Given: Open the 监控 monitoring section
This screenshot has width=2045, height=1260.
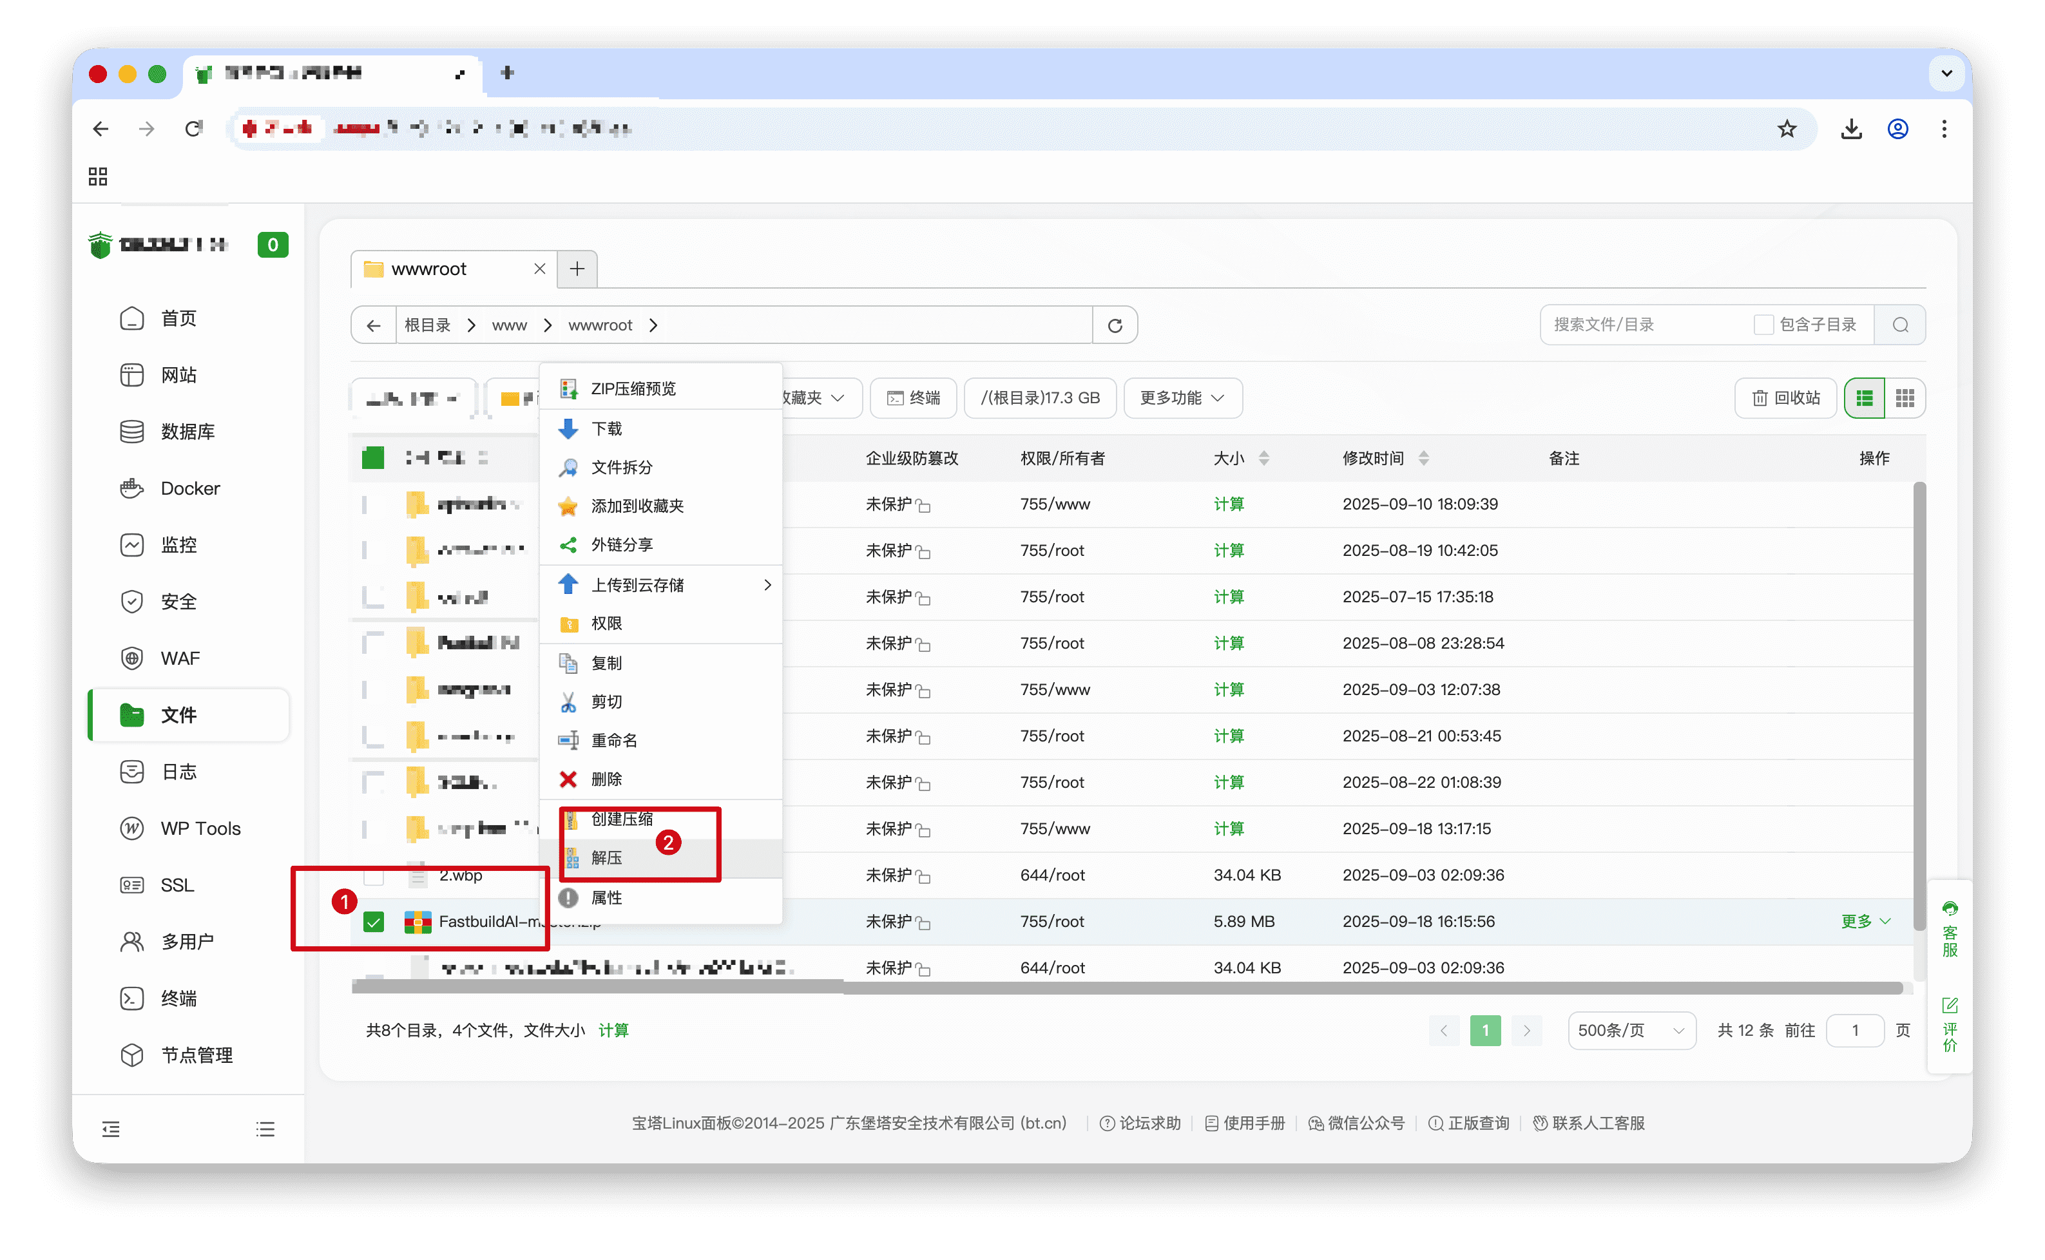Looking at the screenshot, I should click(x=177, y=544).
